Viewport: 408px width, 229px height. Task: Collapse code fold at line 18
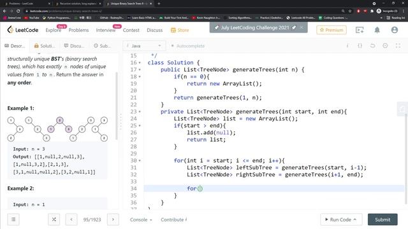[140, 76]
